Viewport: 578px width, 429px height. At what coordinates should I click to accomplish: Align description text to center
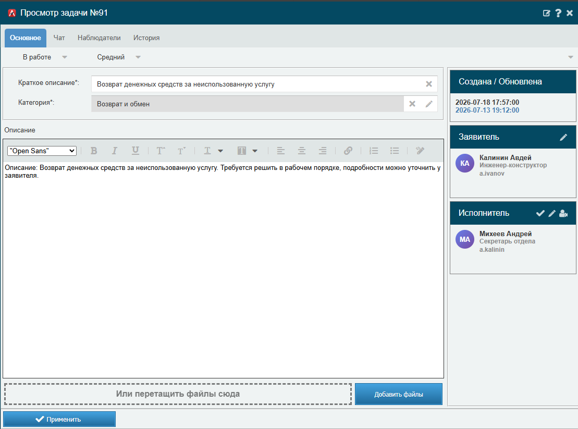(x=302, y=151)
